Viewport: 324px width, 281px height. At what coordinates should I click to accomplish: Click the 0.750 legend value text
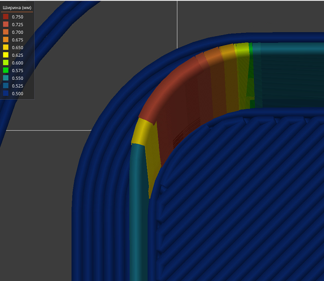(18, 17)
